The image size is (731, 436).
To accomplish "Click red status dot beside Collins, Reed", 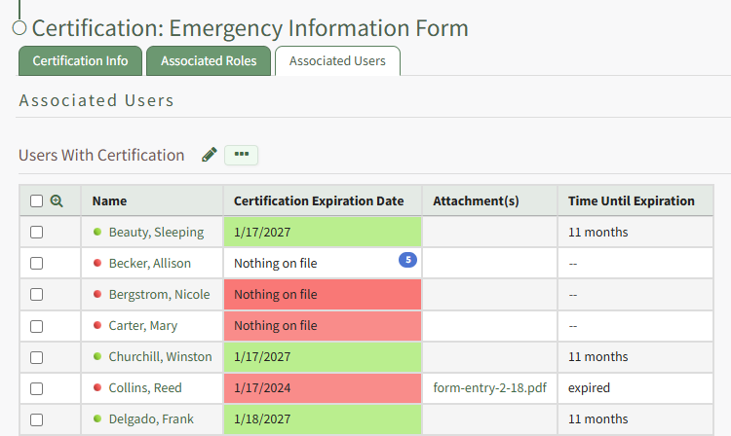I will 97,388.
